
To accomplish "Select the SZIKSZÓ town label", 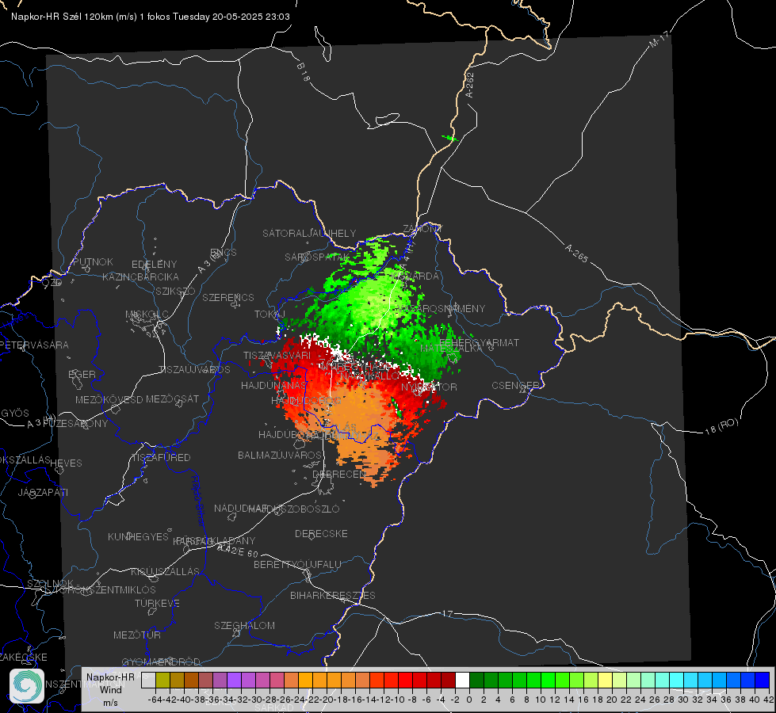I will (176, 292).
